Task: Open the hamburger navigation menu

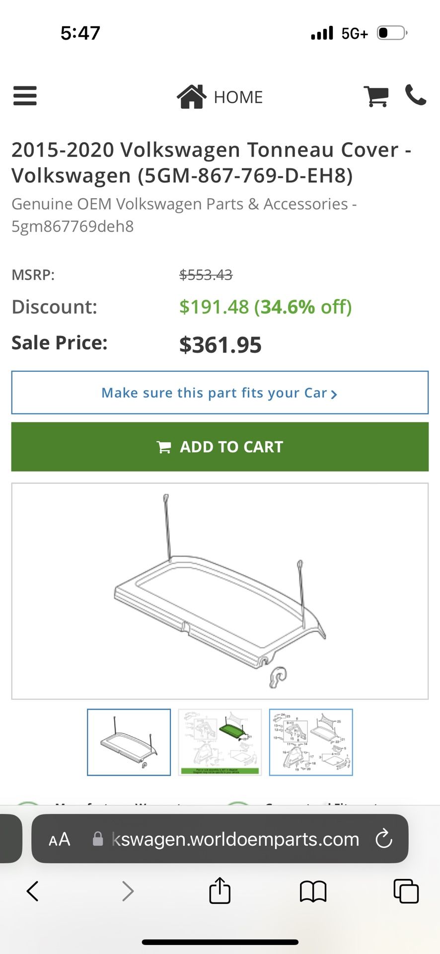Action: [25, 95]
